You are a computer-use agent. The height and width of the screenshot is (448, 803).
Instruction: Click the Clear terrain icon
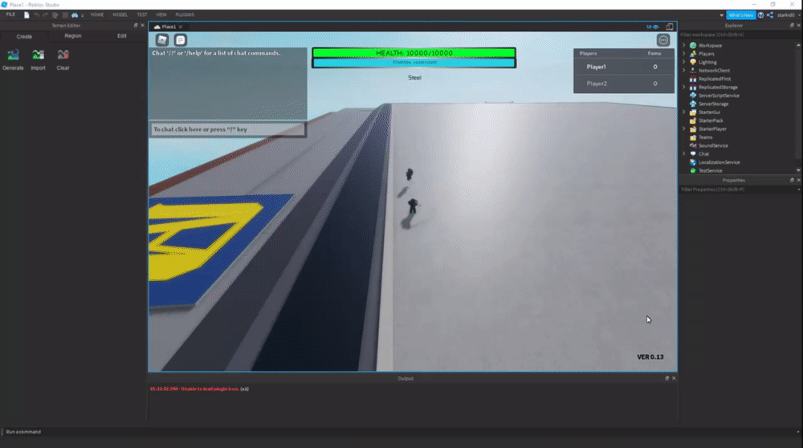63,55
